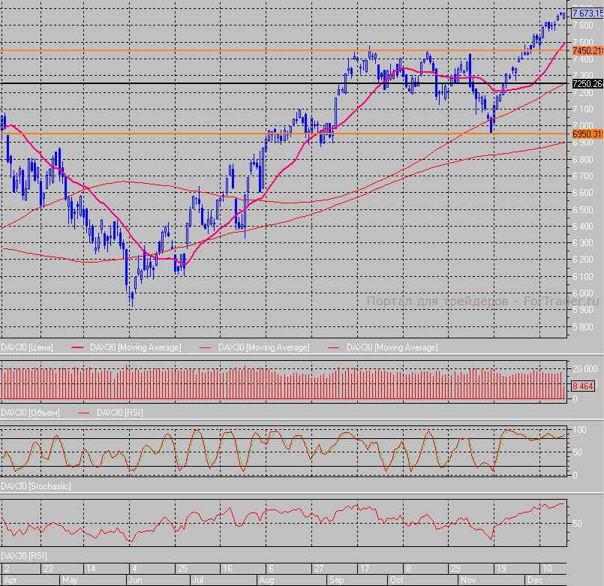Select the DAX30 [Stochastic] panel label
Image resolution: width=604 pixels, height=586 pixels.
click(x=36, y=486)
